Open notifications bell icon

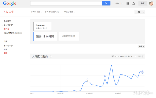click(x=134, y=4)
